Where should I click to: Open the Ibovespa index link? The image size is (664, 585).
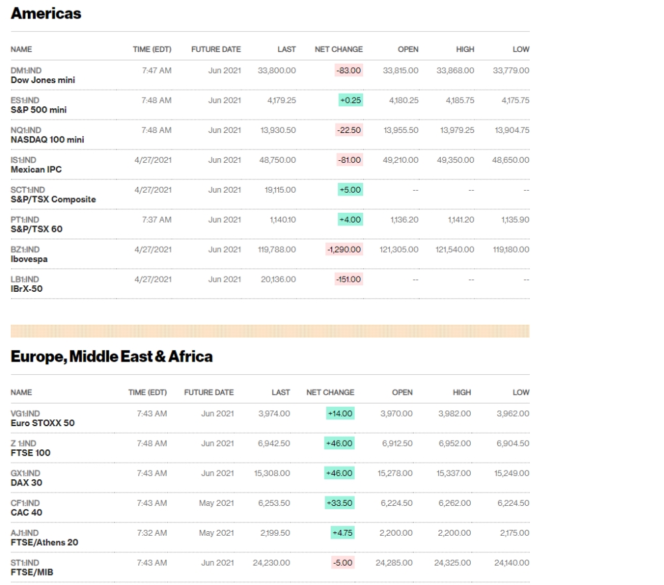coord(29,259)
